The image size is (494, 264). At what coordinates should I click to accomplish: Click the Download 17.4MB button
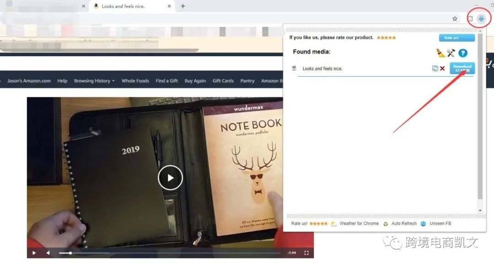point(462,68)
